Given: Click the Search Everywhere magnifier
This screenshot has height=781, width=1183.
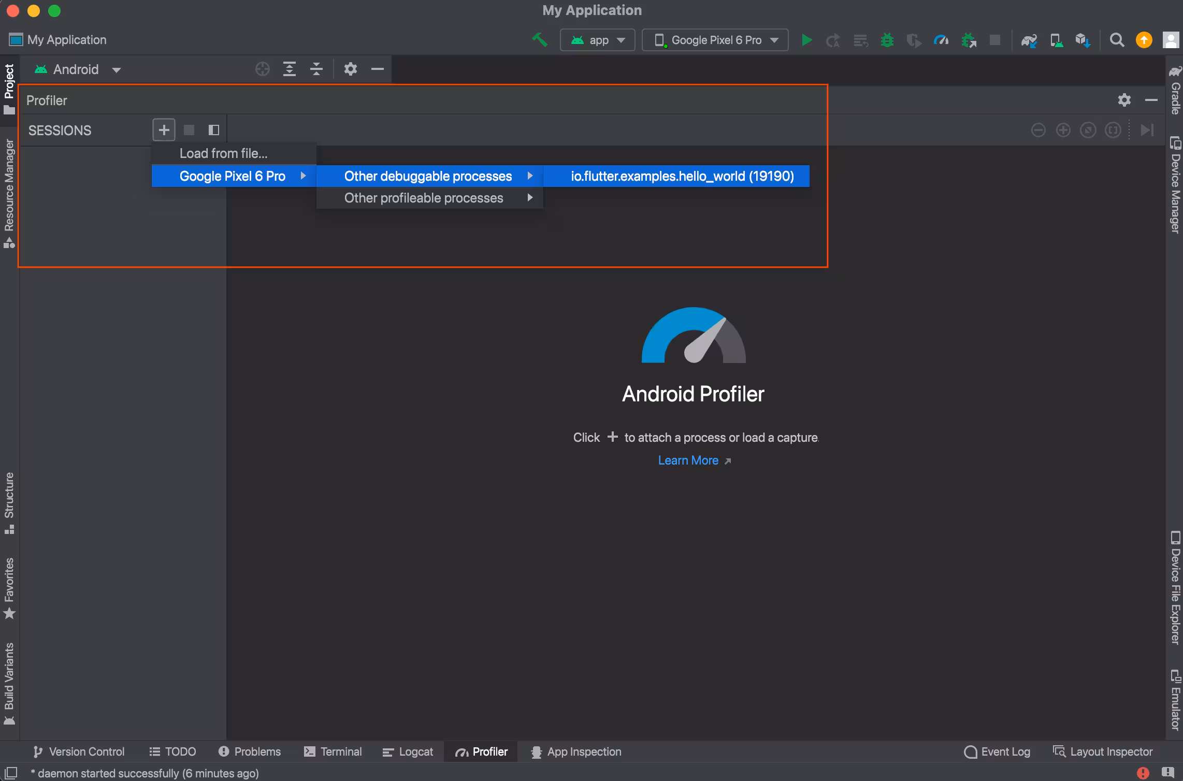Looking at the screenshot, I should [x=1117, y=40].
